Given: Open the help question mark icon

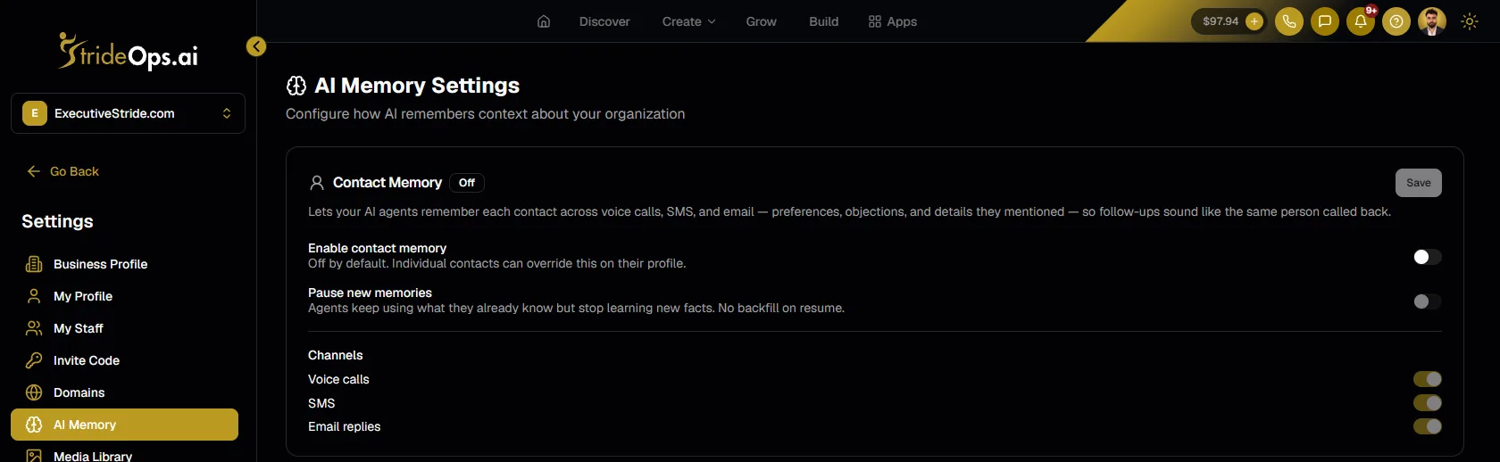Looking at the screenshot, I should [x=1396, y=21].
